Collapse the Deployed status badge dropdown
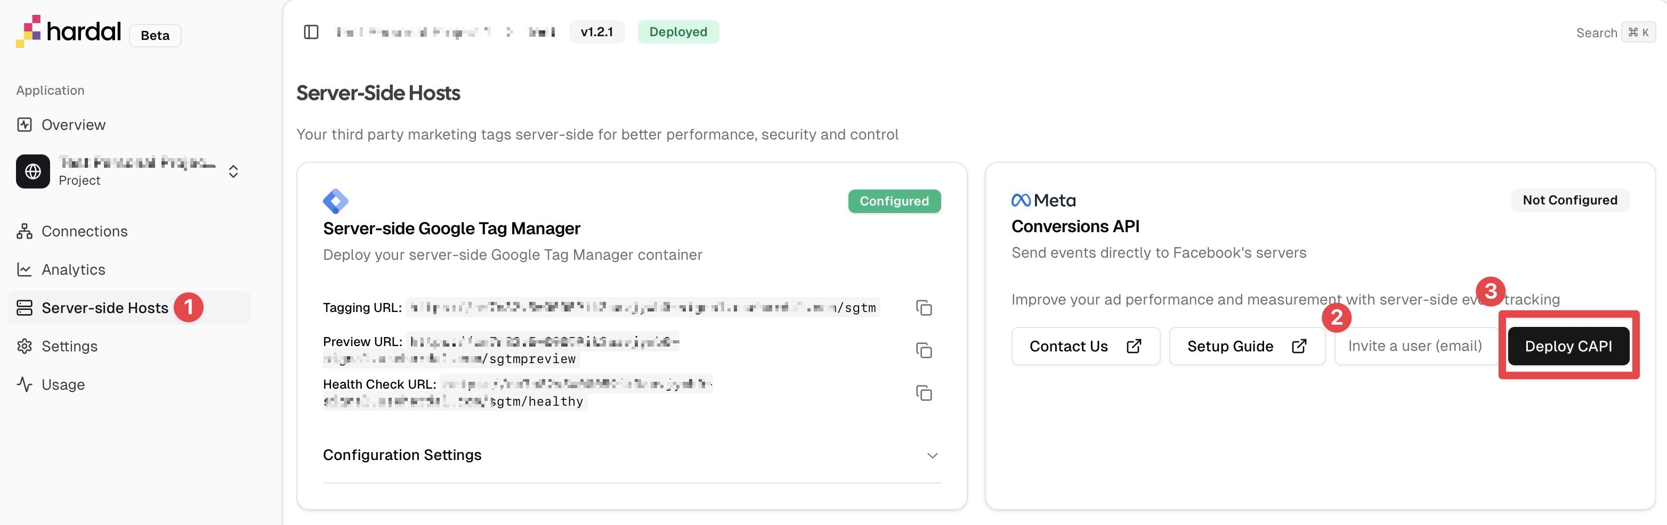1667x525 pixels. pos(677,31)
